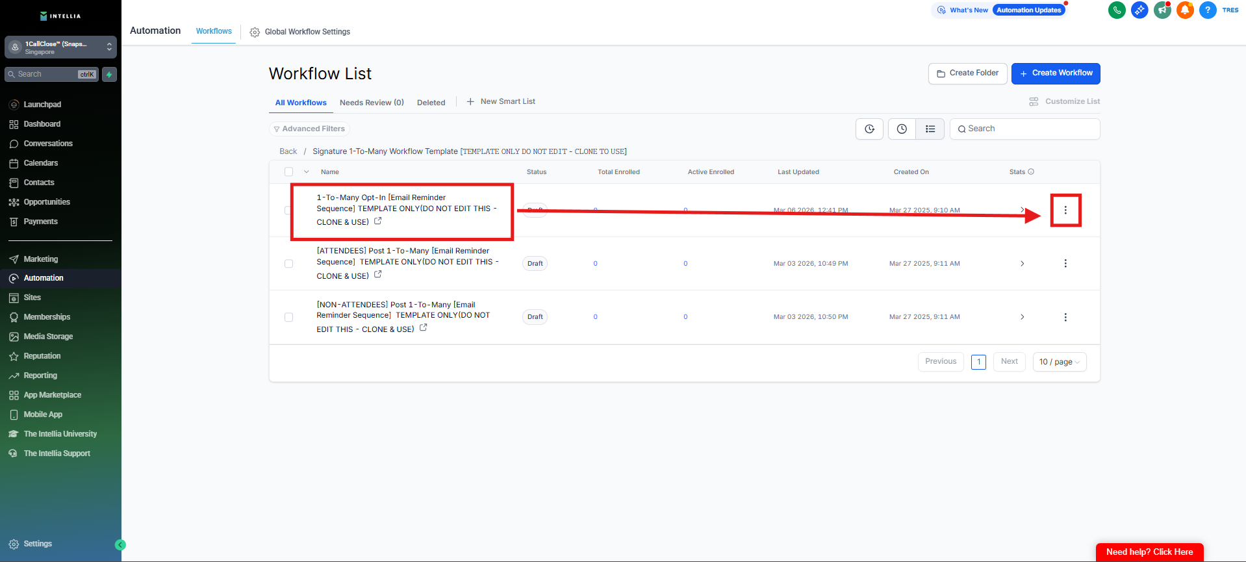Image resolution: width=1246 pixels, height=562 pixels.
Task: Open the orange notifications bell
Action: pos(1185,10)
